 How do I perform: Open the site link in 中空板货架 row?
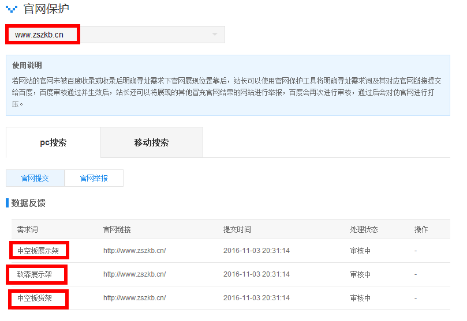point(135,298)
